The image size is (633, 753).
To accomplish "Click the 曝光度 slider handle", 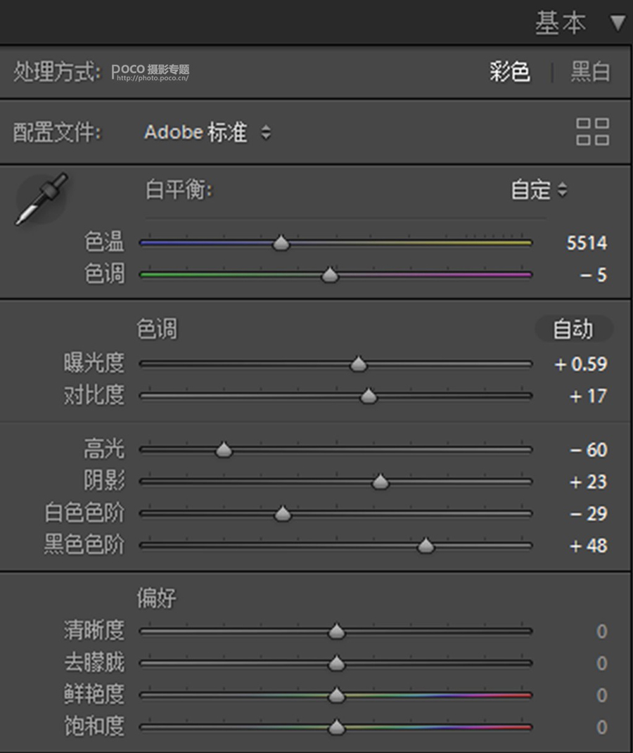I will pyautogui.click(x=359, y=364).
